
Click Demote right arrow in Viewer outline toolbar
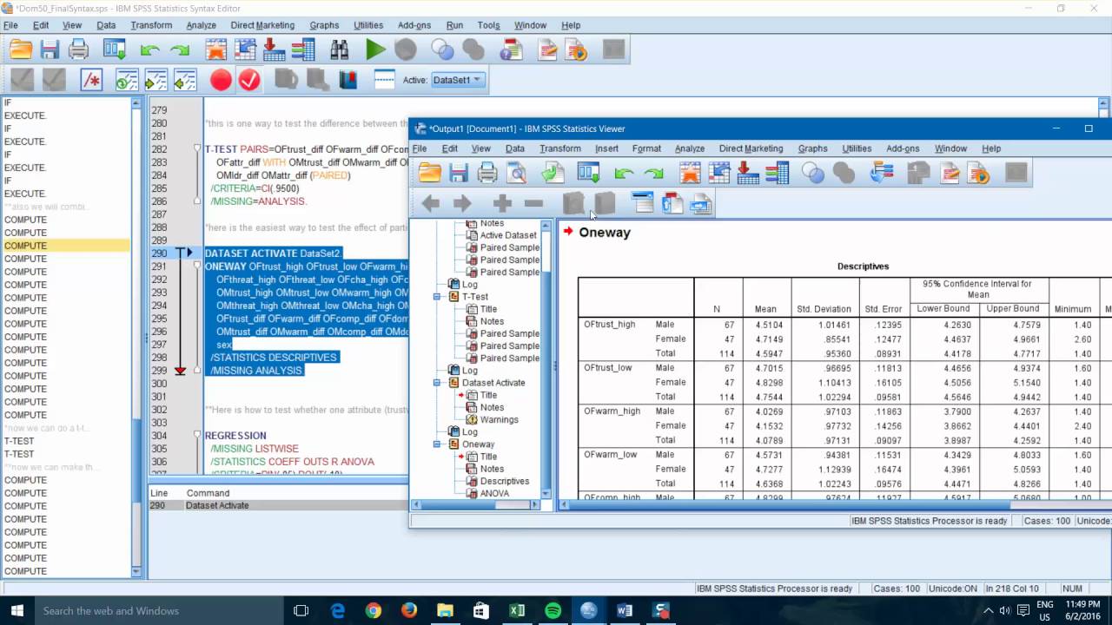pos(462,204)
